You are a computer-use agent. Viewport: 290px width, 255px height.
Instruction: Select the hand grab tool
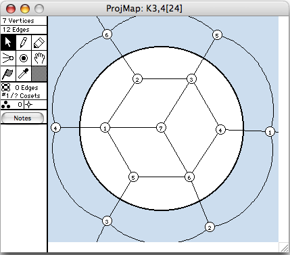click(x=39, y=58)
